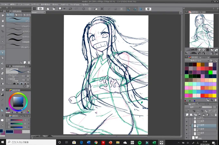
Task: Open Spotify from Windows taskbar
Action: tap(139, 142)
